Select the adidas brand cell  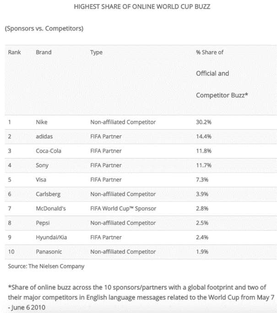point(44,136)
